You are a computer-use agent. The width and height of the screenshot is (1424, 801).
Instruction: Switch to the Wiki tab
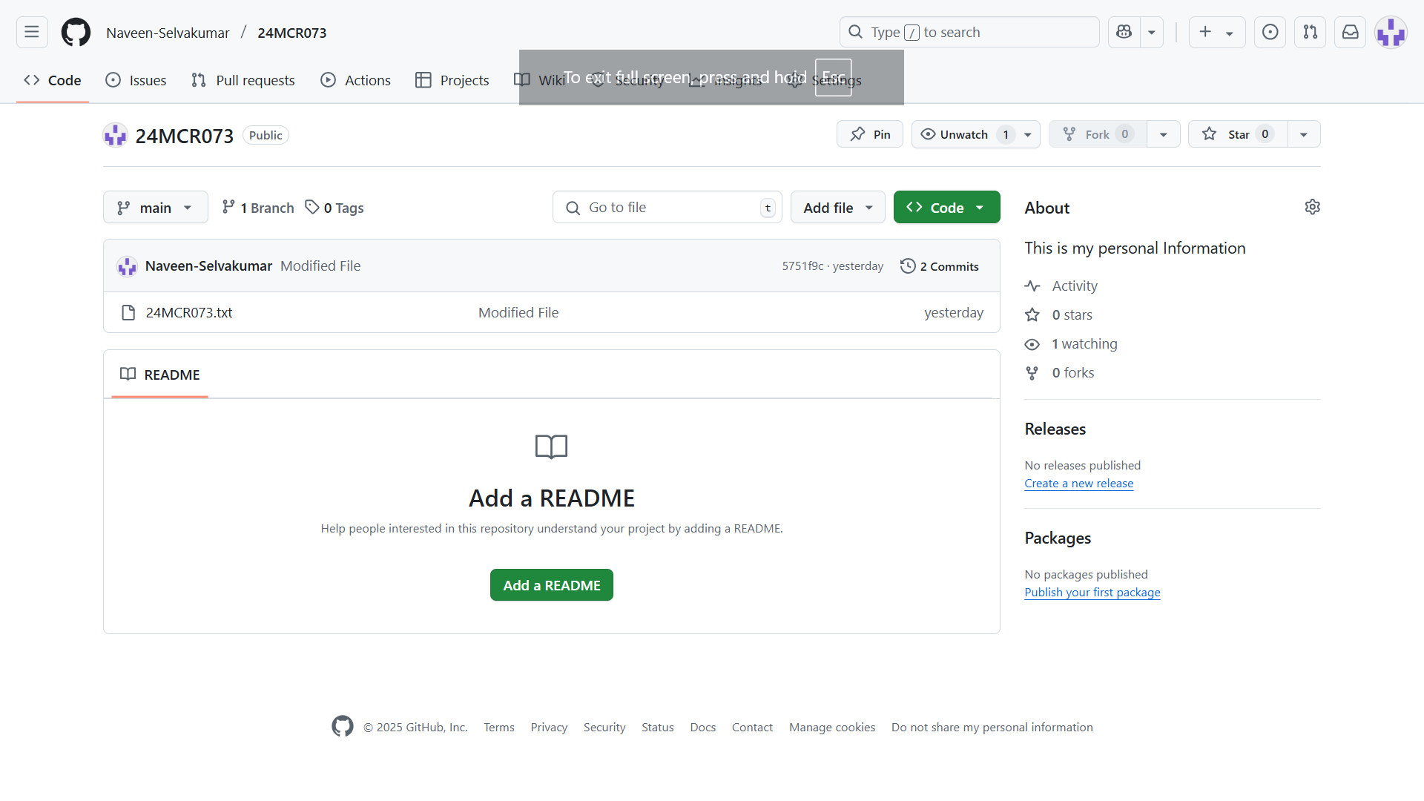(x=540, y=80)
